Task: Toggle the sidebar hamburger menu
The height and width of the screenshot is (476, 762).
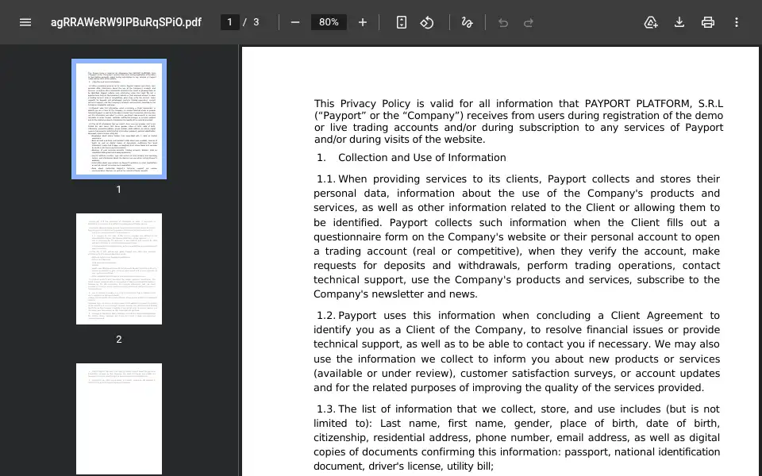Action: pyautogui.click(x=25, y=22)
